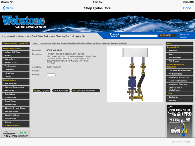Click the SEARCH button

[167, 36]
